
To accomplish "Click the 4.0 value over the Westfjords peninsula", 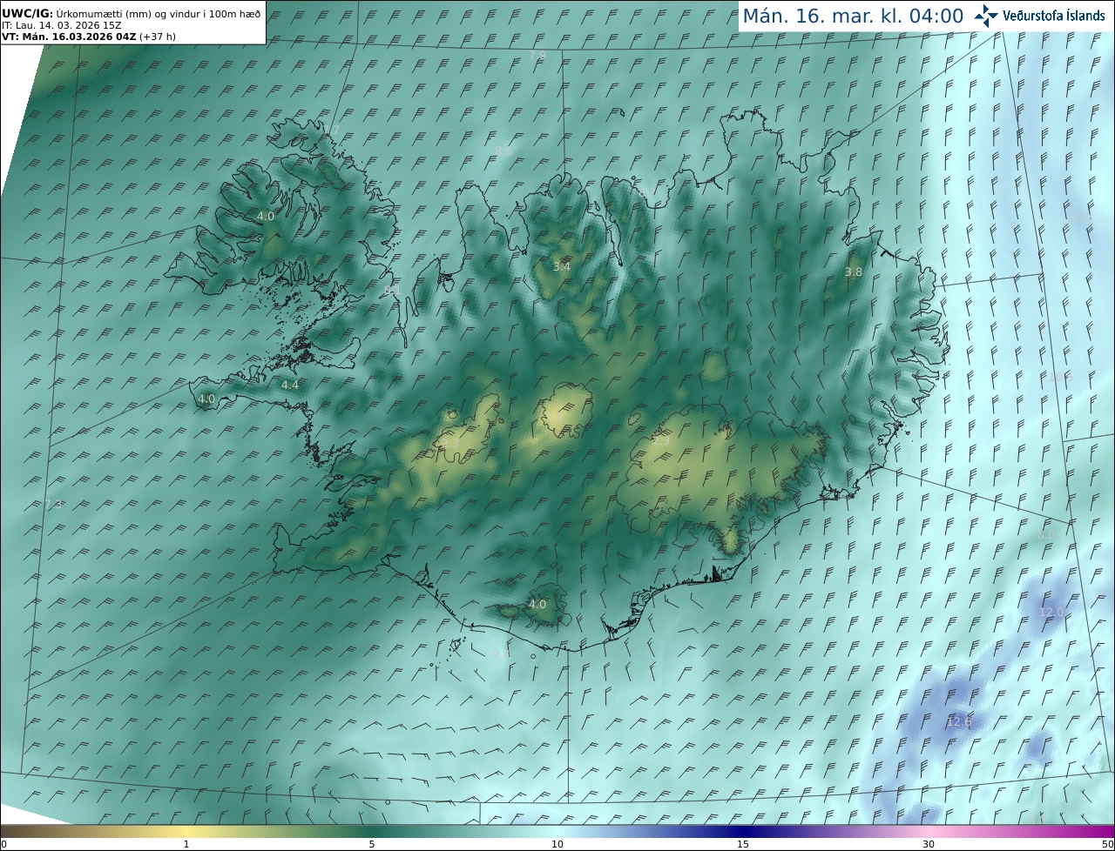I will [x=266, y=216].
